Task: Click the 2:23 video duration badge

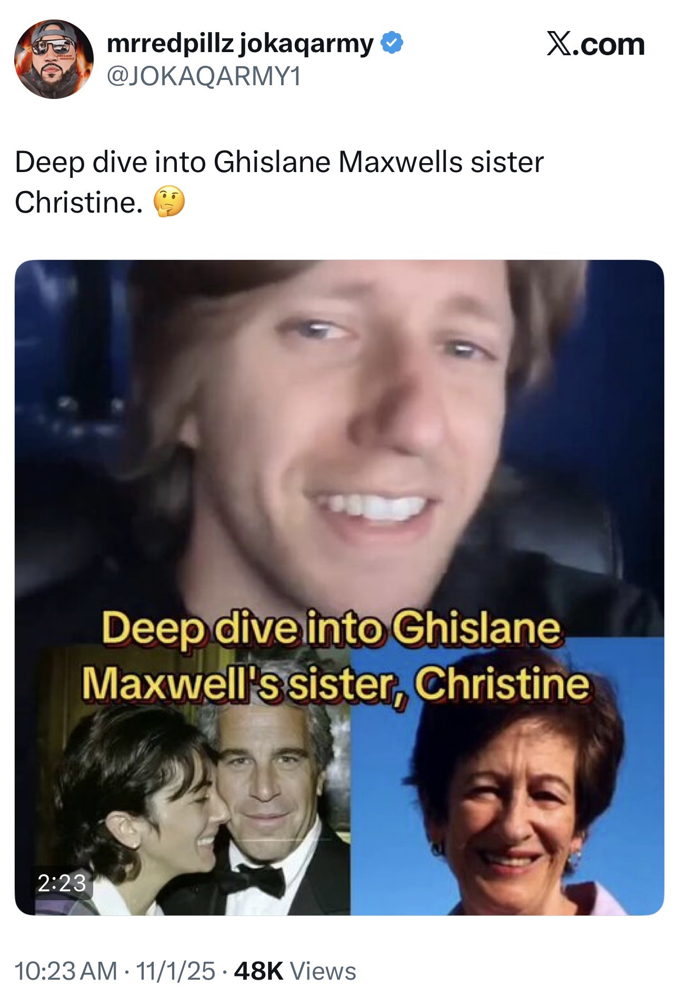Action: [62, 882]
